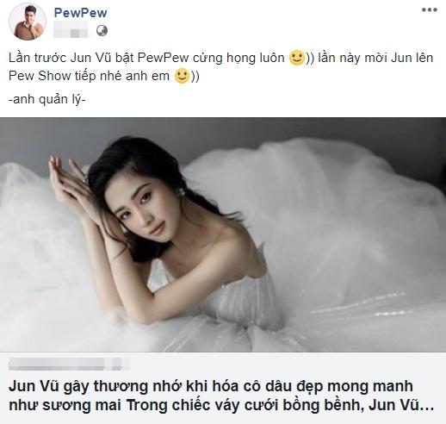446x424 pixels.
Task: Click the smiley emoji after 'anh em'
Action: pyautogui.click(x=183, y=76)
